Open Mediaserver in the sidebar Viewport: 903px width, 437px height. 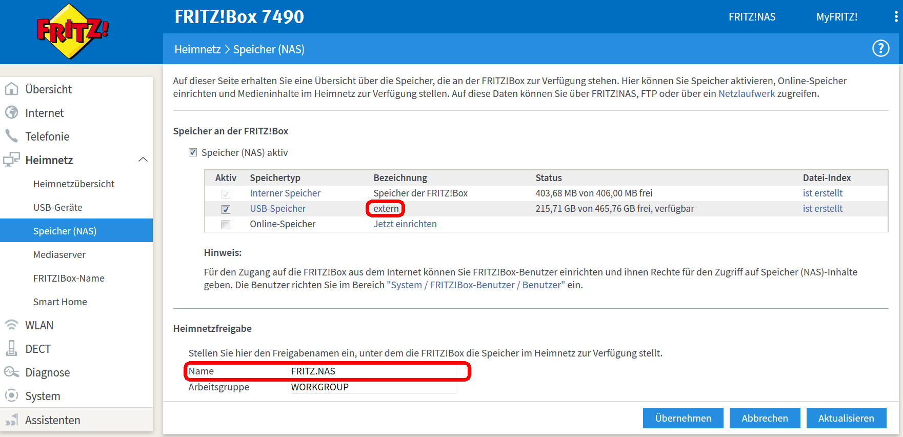(59, 255)
